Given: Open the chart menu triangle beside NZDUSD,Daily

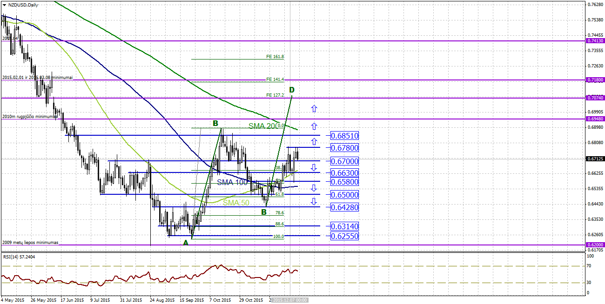Looking at the screenshot, I should 4,5.
